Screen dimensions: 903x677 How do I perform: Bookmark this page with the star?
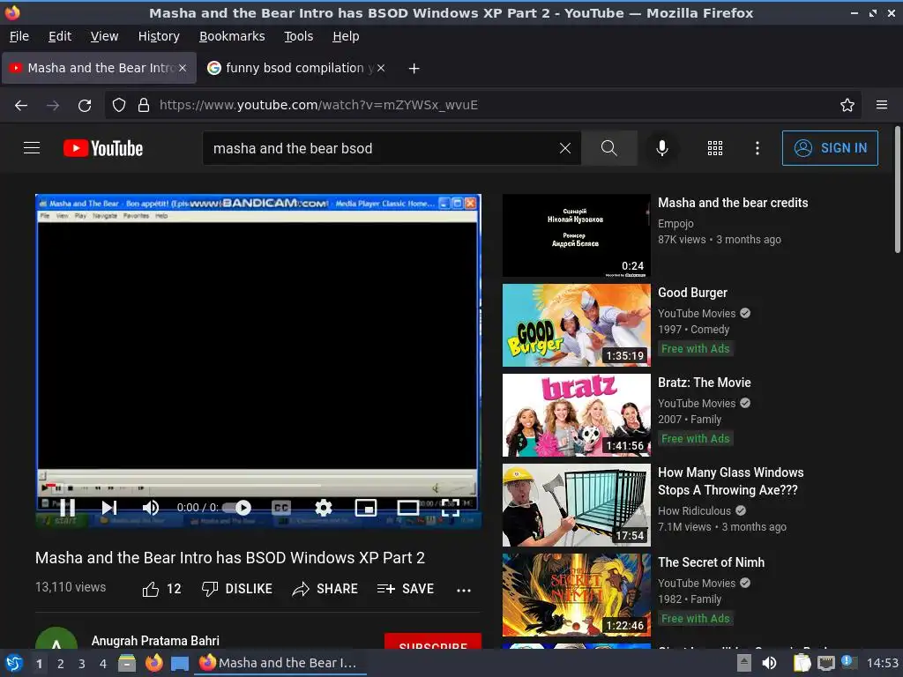(847, 106)
